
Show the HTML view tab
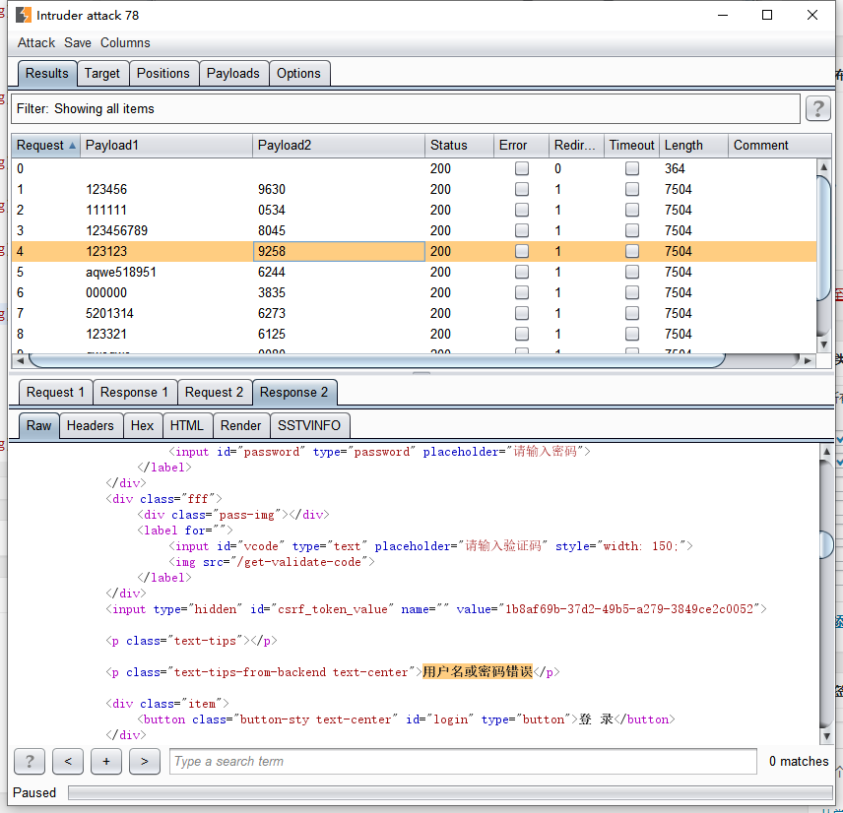point(186,425)
